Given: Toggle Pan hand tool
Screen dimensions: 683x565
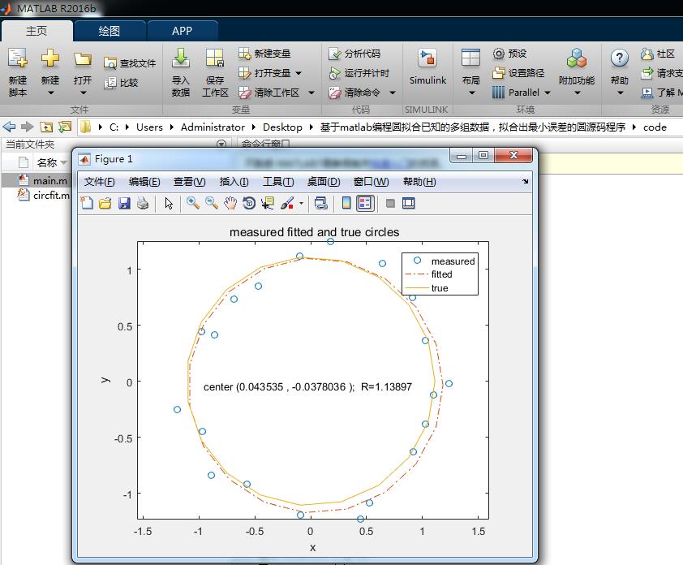Looking at the screenshot, I should (x=230, y=203).
